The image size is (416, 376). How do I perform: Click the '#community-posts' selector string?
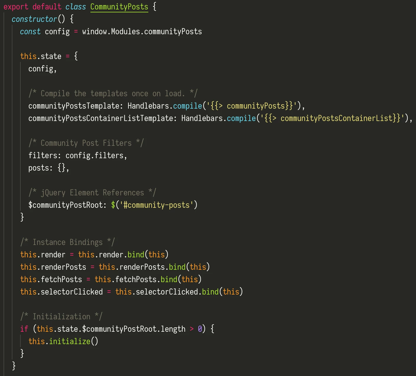click(x=156, y=205)
